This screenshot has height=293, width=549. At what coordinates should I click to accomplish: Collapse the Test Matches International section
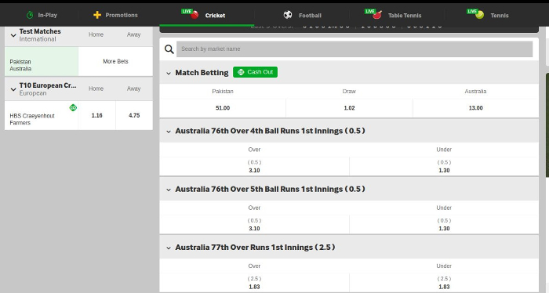(x=13, y=35)
